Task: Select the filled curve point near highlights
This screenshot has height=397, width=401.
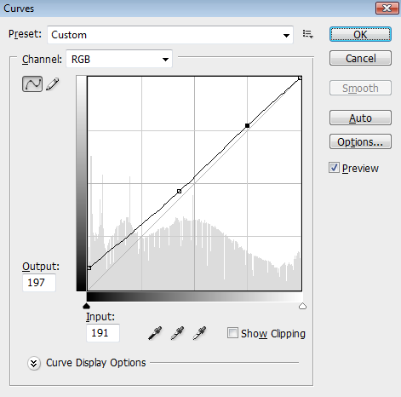Action: click(247, 125)
